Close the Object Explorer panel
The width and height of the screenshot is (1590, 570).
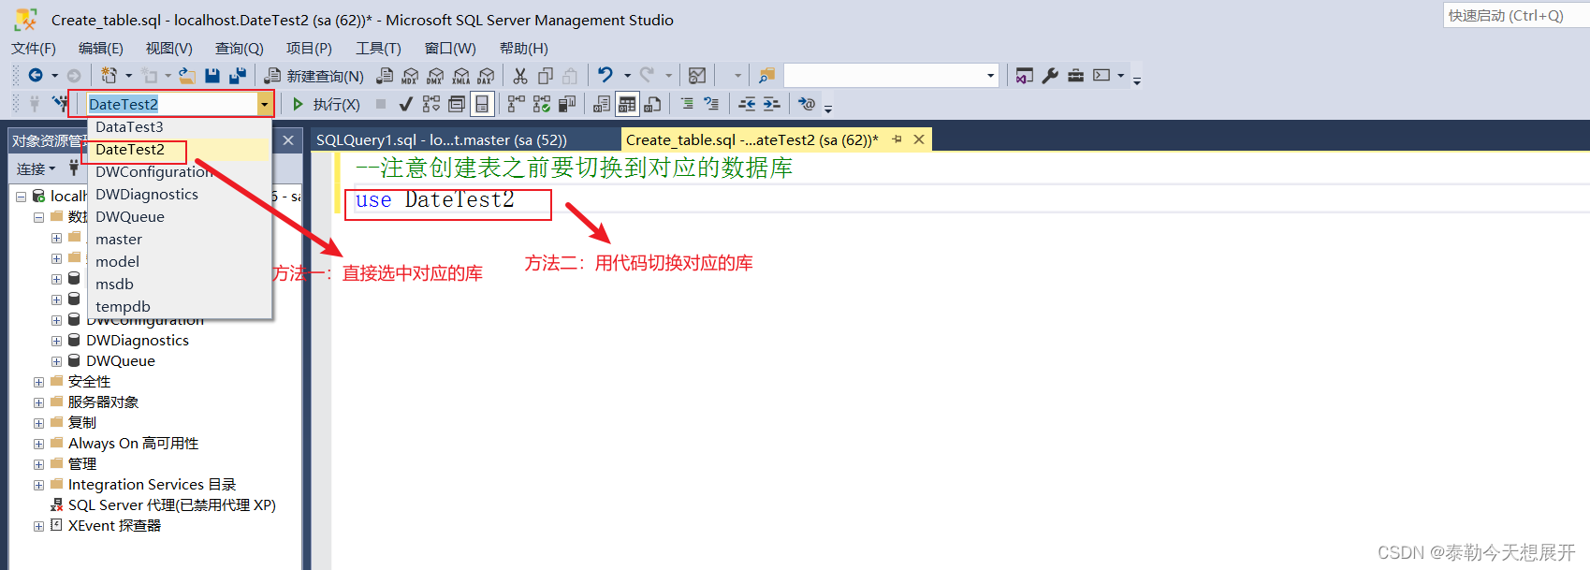(288, 140)
